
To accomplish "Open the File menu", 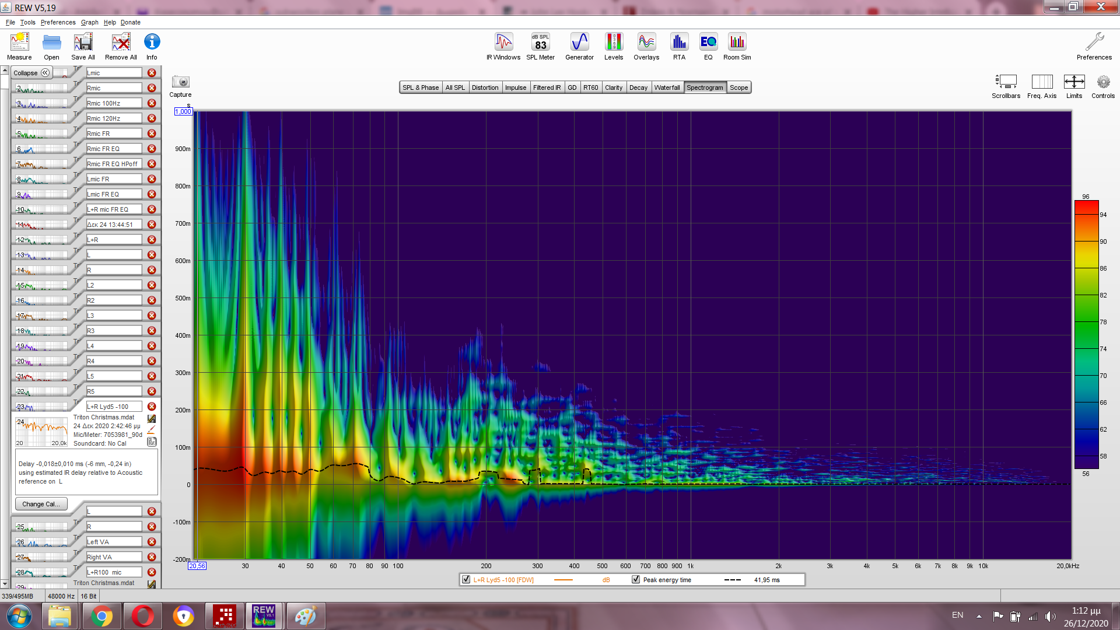I will pyautogui.click(x=10, y=22).
